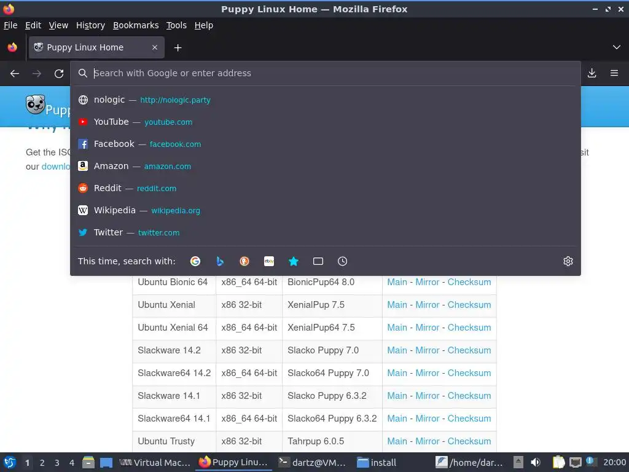This screenshot has width=629, height=472.
Task: Open Checksum link for XenialPup64 7.5
Action: [469, 328]
